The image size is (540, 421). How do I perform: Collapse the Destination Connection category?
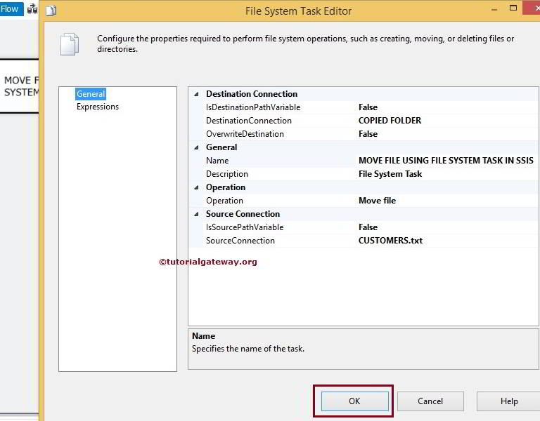point(196,94)
